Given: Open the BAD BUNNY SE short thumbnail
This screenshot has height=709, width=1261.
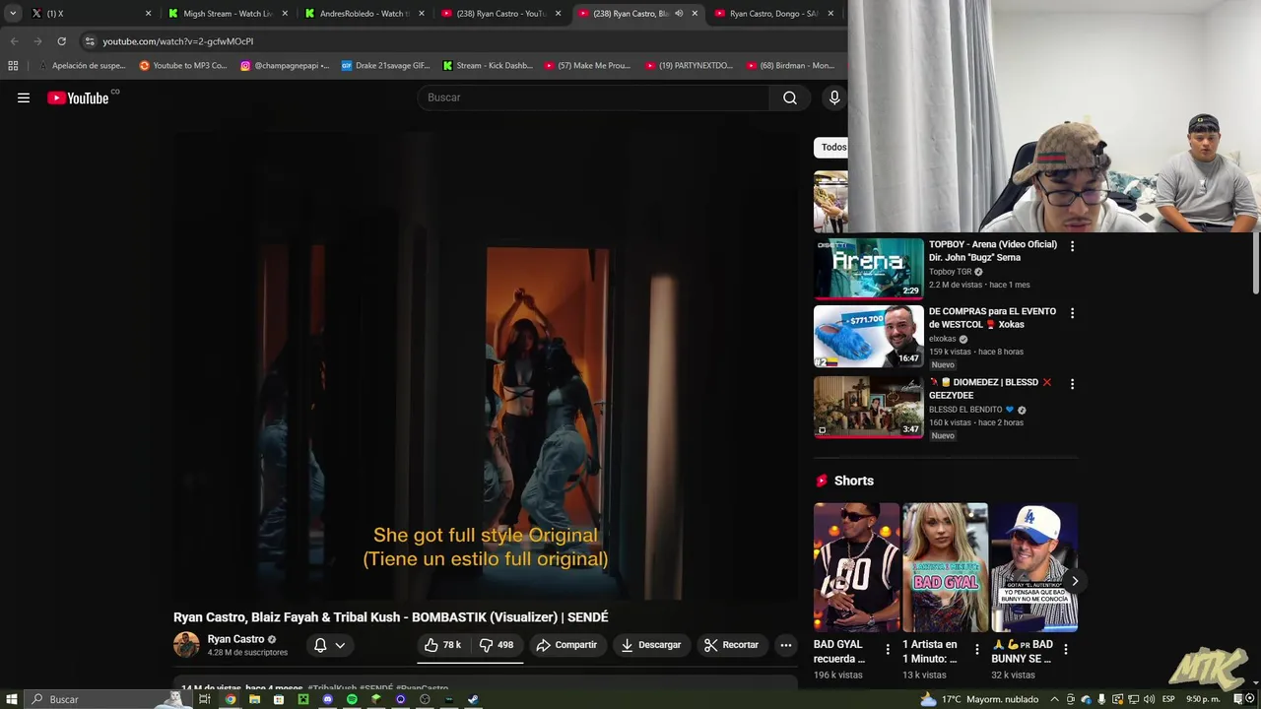Looking at the screenshot, I should 1033,567.
